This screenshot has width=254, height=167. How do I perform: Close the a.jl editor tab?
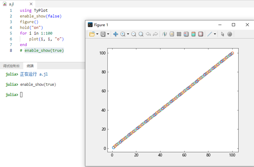(x=31, y=4)
